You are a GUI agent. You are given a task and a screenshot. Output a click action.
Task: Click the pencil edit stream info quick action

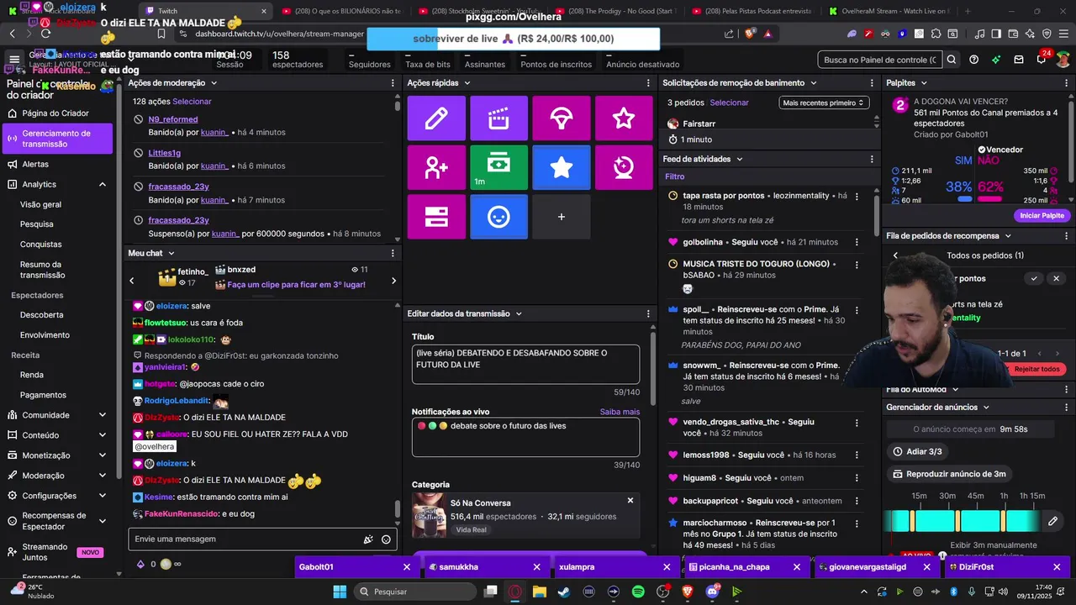point(436,118)
